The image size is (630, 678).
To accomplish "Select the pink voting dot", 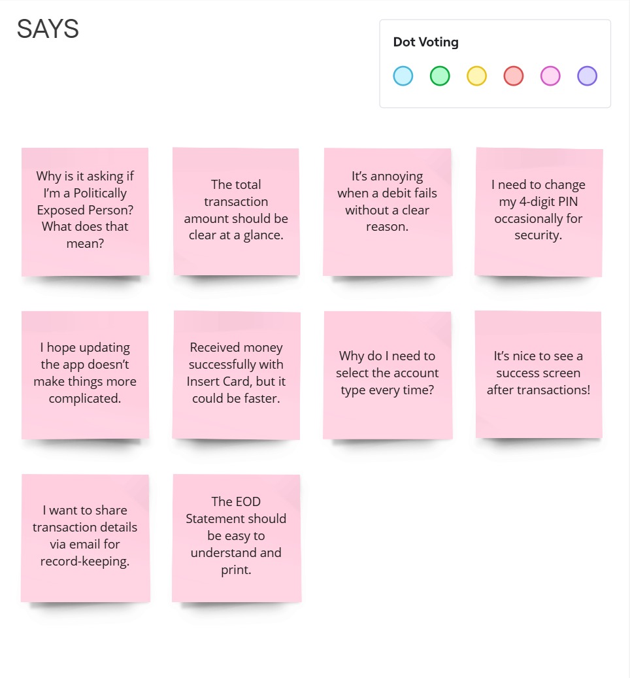I will (550, 76).
